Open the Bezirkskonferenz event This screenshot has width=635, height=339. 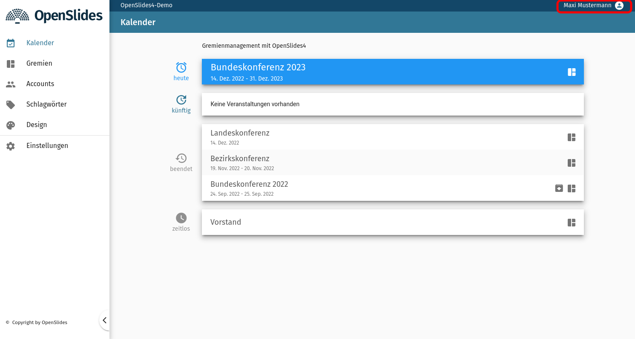393,162
